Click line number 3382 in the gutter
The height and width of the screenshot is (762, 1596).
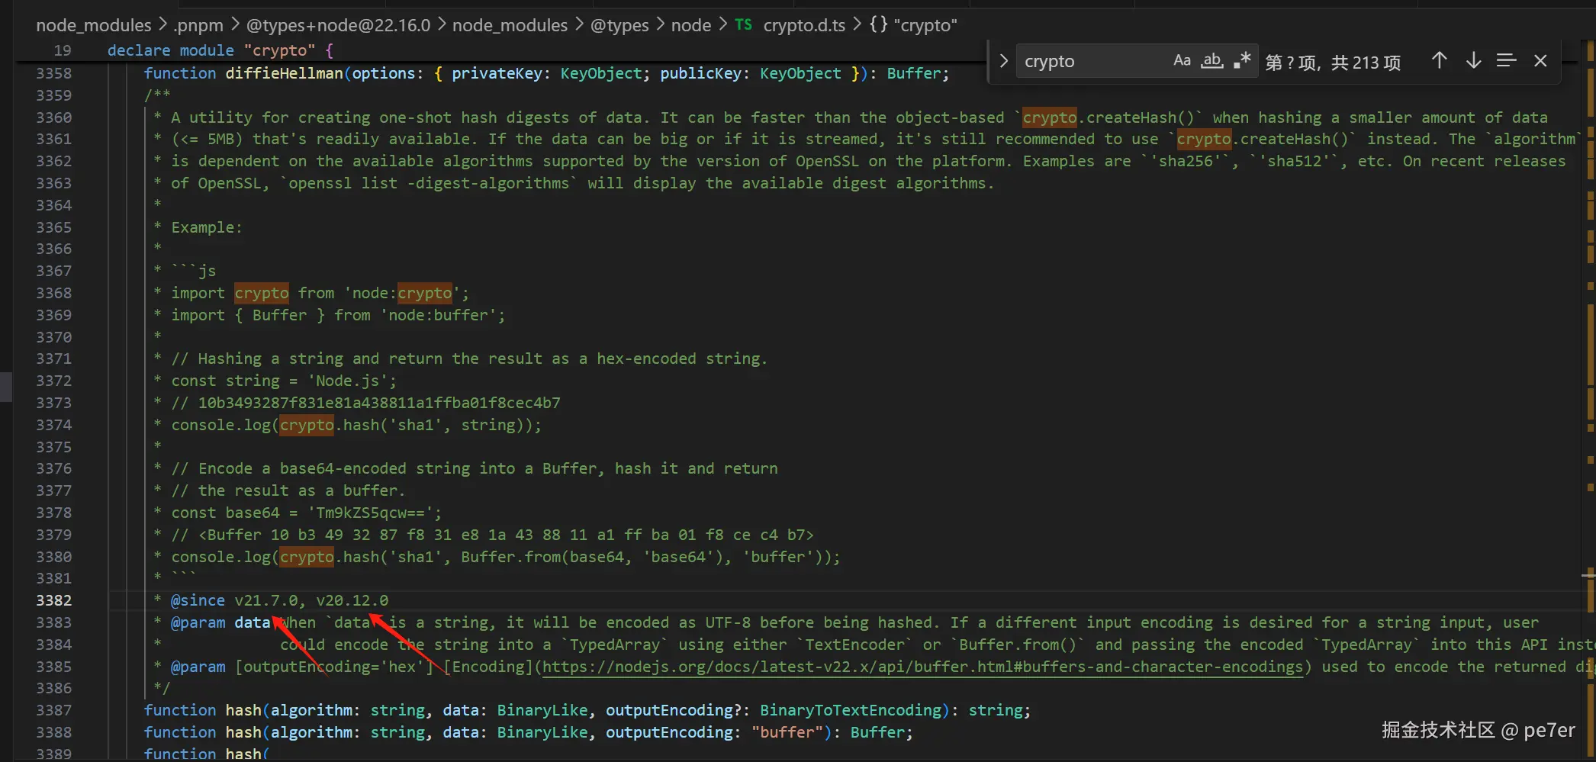tap(53, 601)
